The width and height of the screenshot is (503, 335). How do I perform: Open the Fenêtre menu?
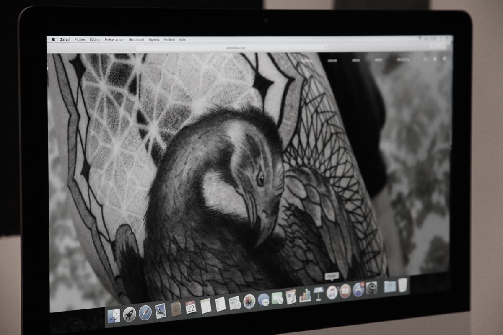click(x=169, y=39)
